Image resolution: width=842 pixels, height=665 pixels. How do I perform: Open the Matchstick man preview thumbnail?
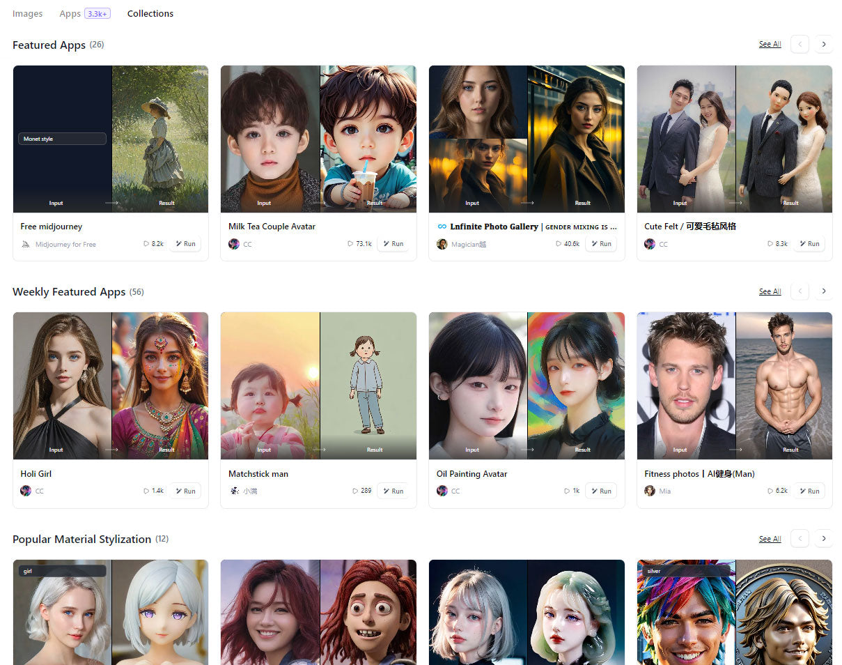point(318,385)
